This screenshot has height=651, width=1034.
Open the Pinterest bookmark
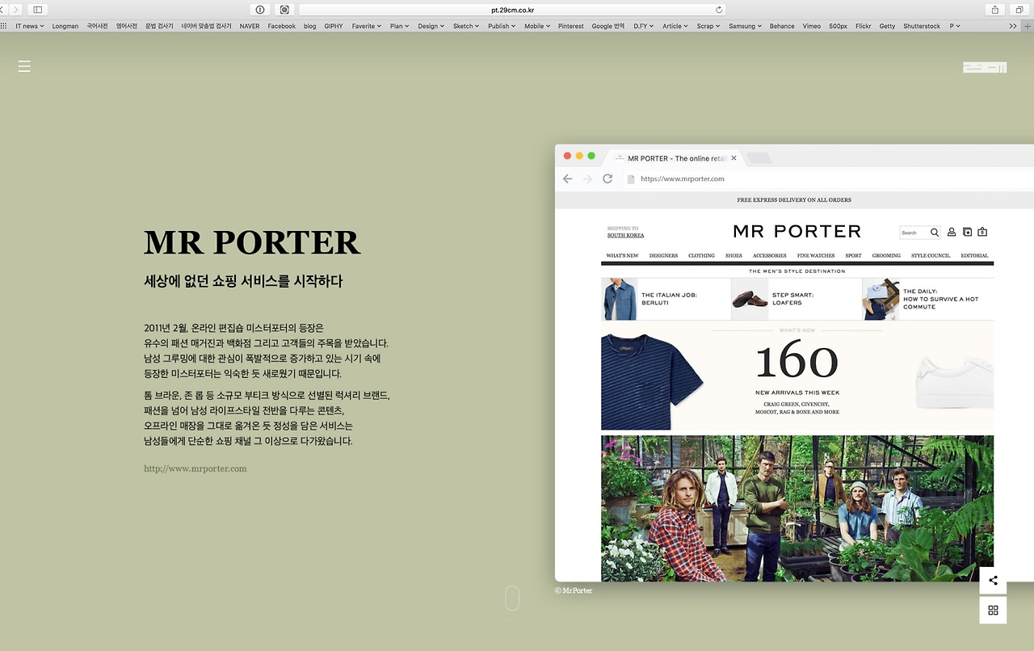tap(570, 26)
